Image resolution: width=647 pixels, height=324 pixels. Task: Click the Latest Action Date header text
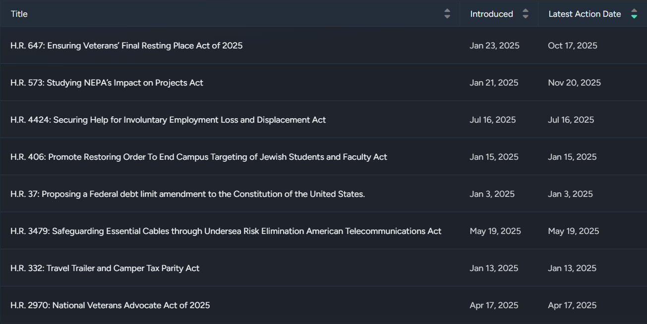click(585, 14)
